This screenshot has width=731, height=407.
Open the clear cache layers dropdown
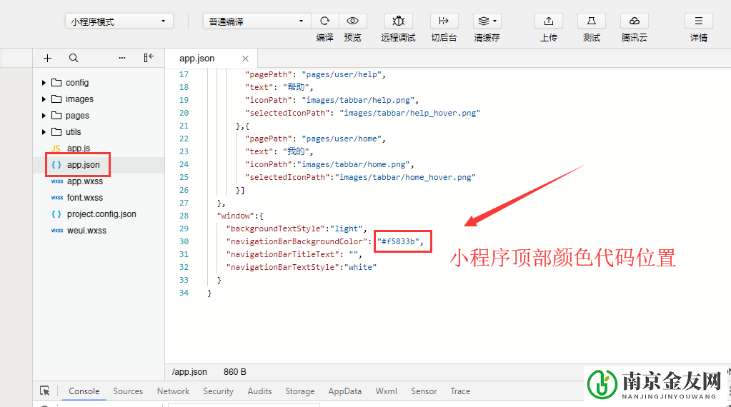pyautogui.click(x=487, y=21)
